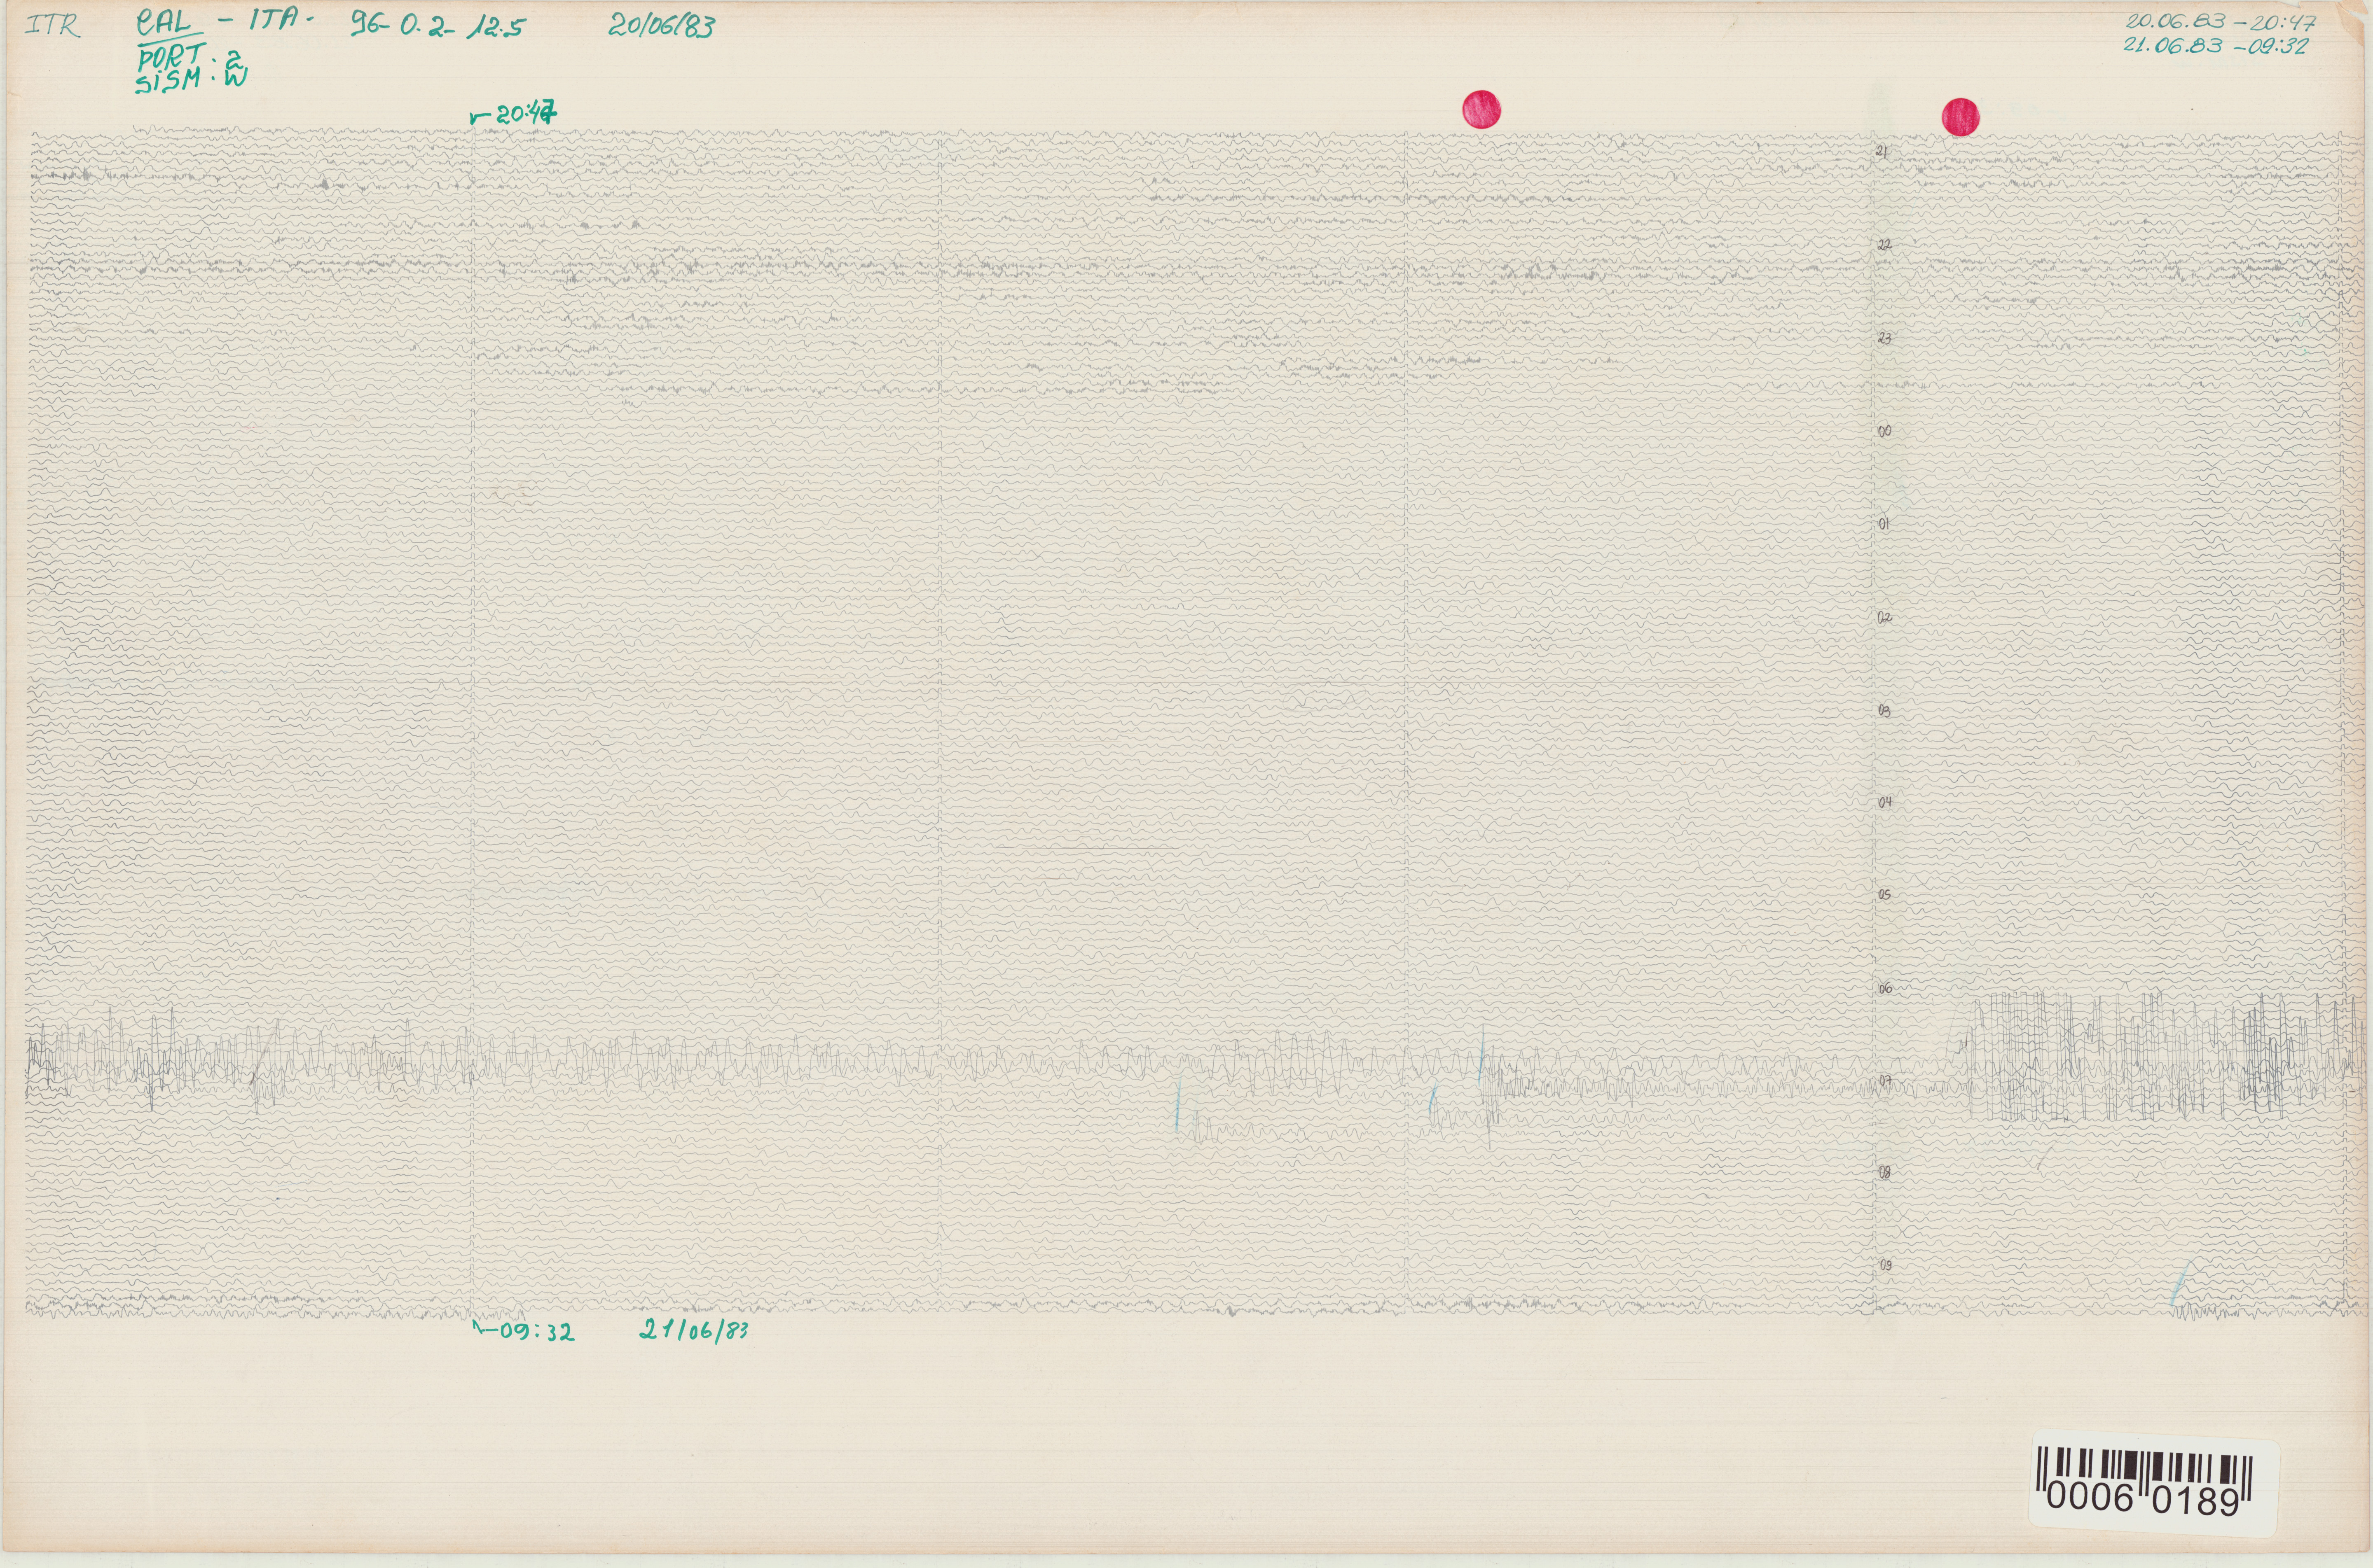Click the right red dot sticker
This screenshot has height=1568, width=2373.
[x=1961, y=117]
